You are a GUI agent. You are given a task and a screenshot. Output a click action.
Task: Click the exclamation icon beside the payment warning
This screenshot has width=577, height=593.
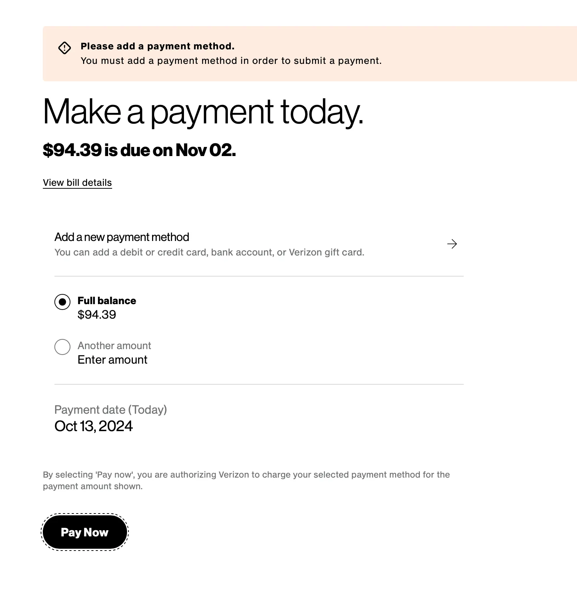(x=65, y=48)
